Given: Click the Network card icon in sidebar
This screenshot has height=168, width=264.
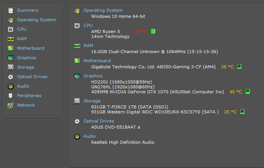Looking at the screenshot, I should 11,105.
